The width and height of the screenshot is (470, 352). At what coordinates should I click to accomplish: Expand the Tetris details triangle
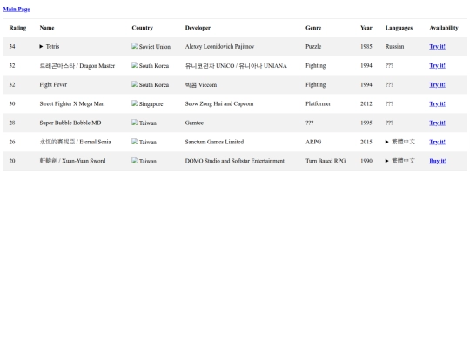pyautogui.click(x=41, y=46)
